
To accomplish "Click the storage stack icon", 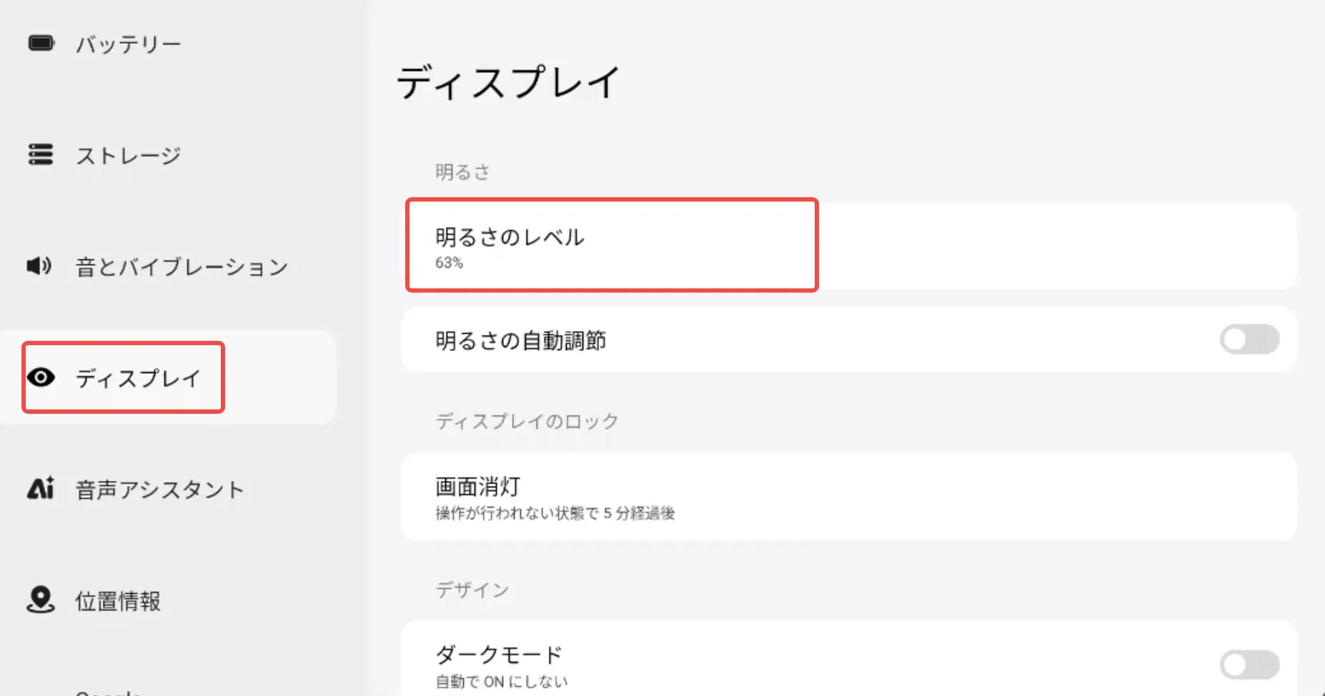I will click(x=41, y=154).
